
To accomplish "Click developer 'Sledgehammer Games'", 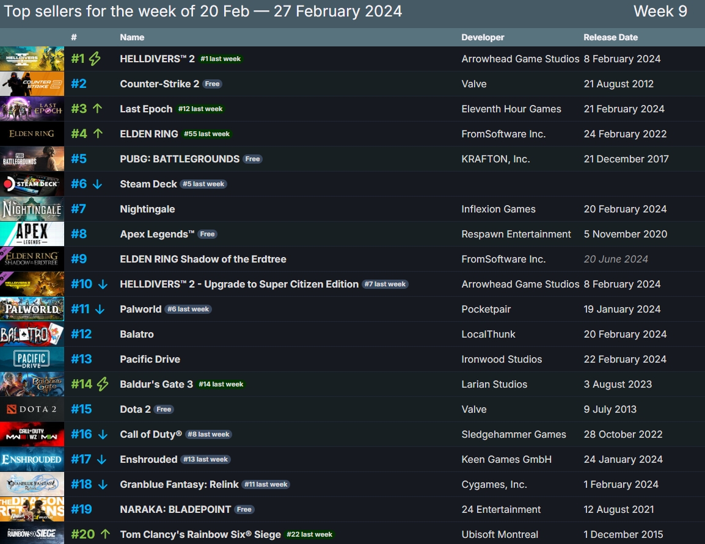I will (x=514, y=434).
